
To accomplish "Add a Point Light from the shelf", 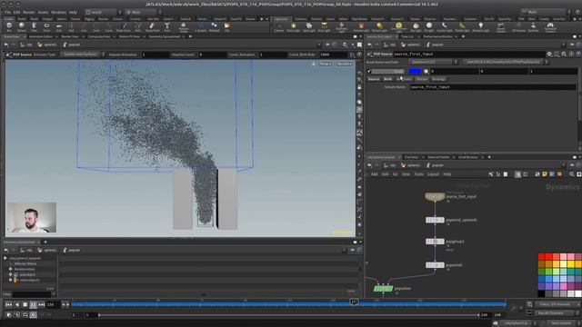I will 293,26.
